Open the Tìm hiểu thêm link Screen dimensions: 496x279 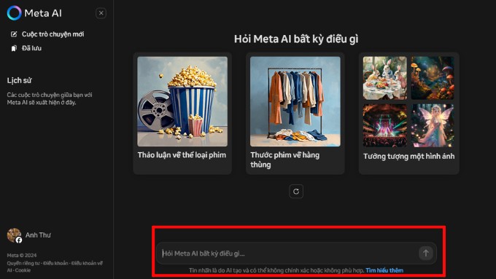pyautogui.click(x=384, y=270)
